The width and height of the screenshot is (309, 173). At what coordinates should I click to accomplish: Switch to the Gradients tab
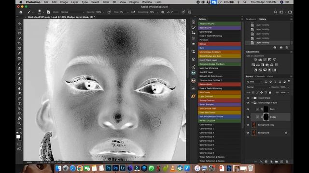[251, 19]
